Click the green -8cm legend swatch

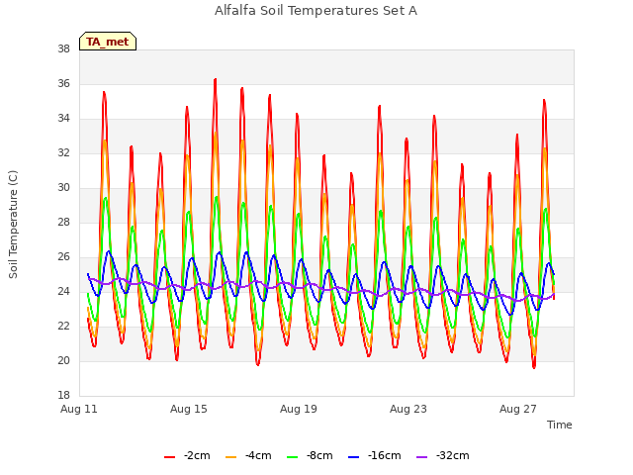pyautogui.click(x=293, y=457)
